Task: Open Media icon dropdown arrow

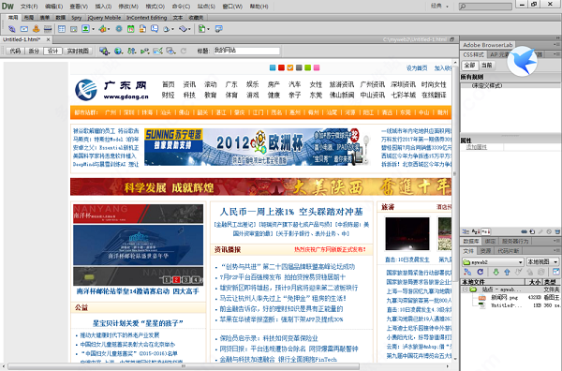Action: pos(109,29)
